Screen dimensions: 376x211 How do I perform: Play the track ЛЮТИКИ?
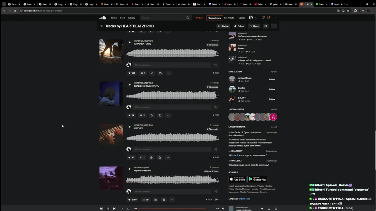point(129,127)
